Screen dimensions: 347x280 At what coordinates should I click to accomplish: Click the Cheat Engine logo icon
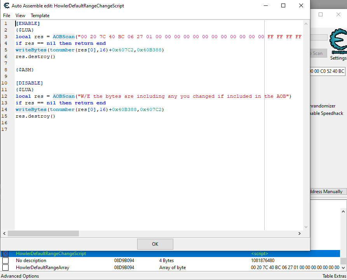pos(337,41)
